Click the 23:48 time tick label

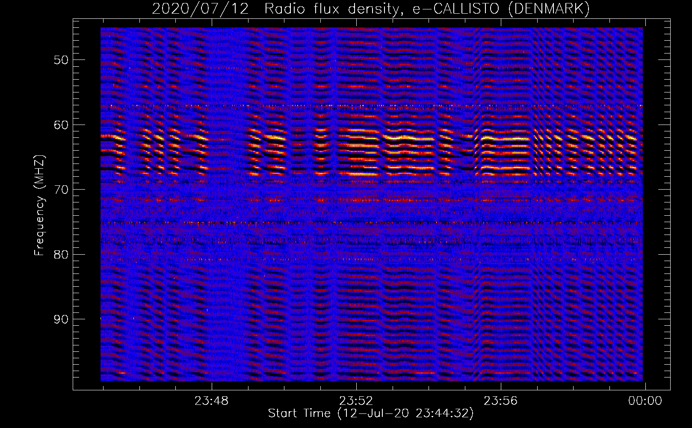[x=211, y=401]
